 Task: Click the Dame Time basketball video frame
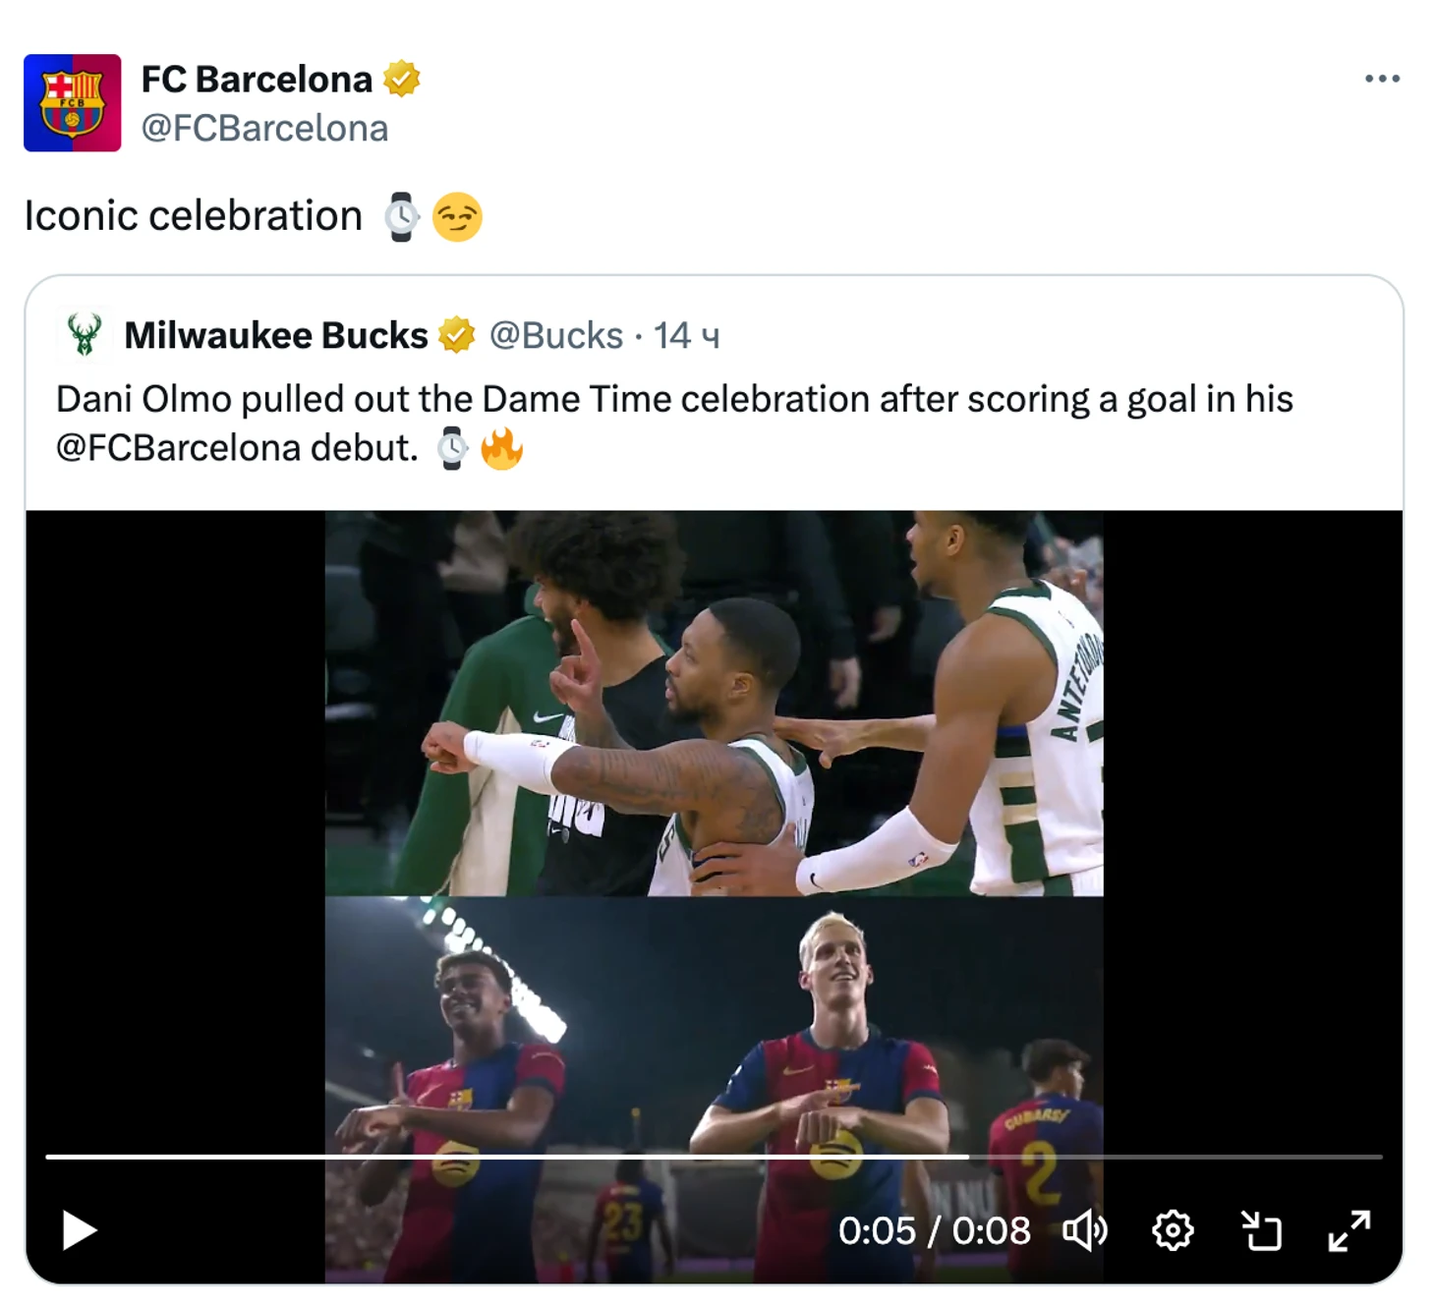[x=714, y=703]
